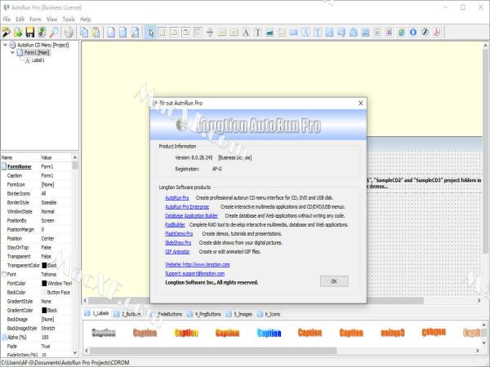
Task: Click the paste clipboard icon in toolbar
Action: 96,32
